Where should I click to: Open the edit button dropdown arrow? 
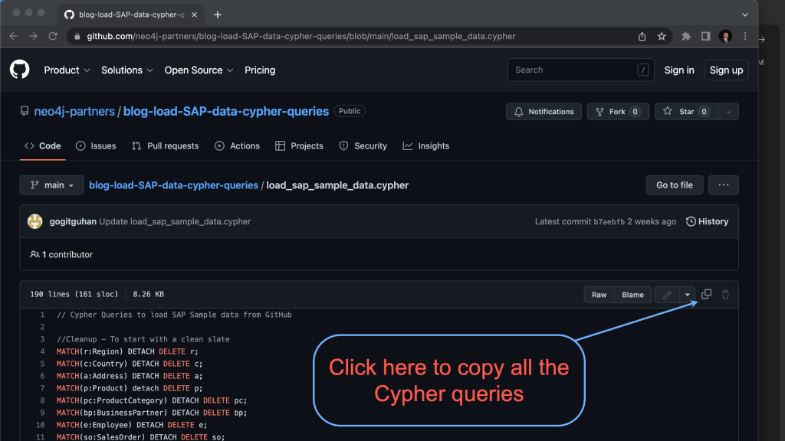click(x=686, y=294)
